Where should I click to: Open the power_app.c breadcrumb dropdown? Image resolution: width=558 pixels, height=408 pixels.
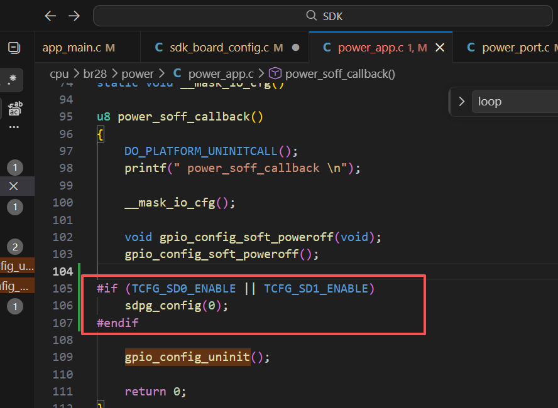221,74
